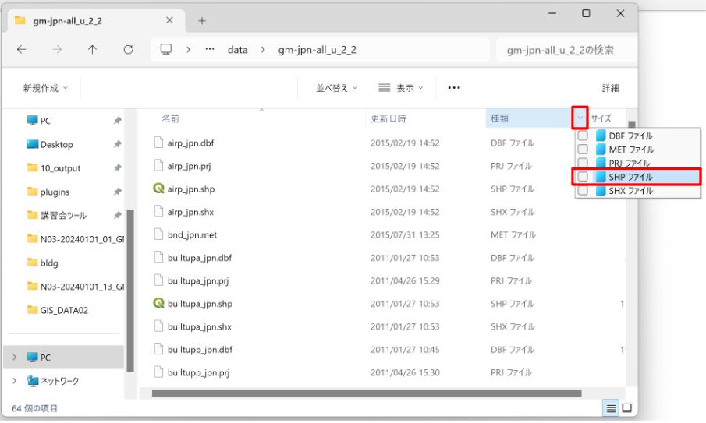The image size is (706, 423).
Task: Check the DBF ファイル filter checkbox
Action: click(583, 136)
